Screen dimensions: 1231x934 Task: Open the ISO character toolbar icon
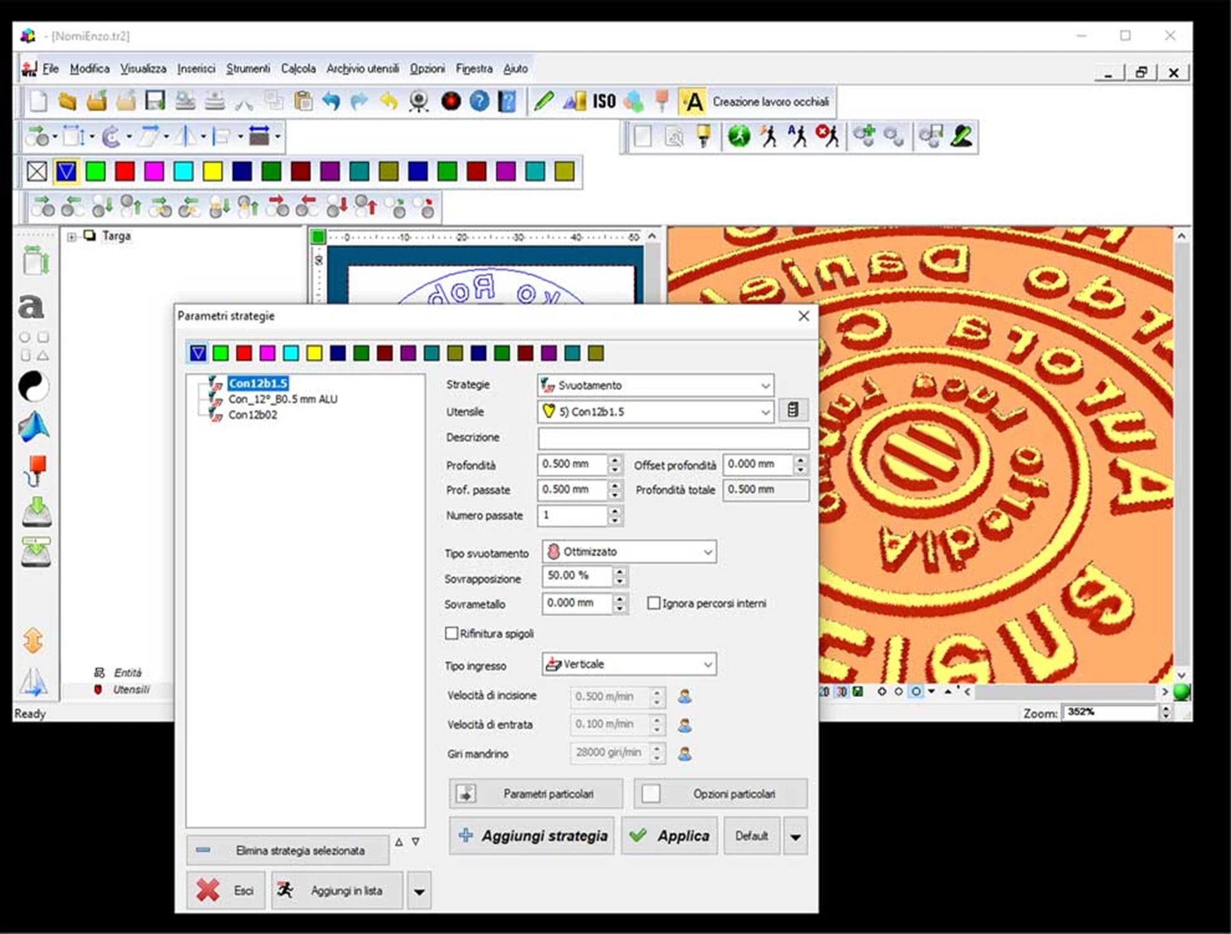[x=603, y=100]
